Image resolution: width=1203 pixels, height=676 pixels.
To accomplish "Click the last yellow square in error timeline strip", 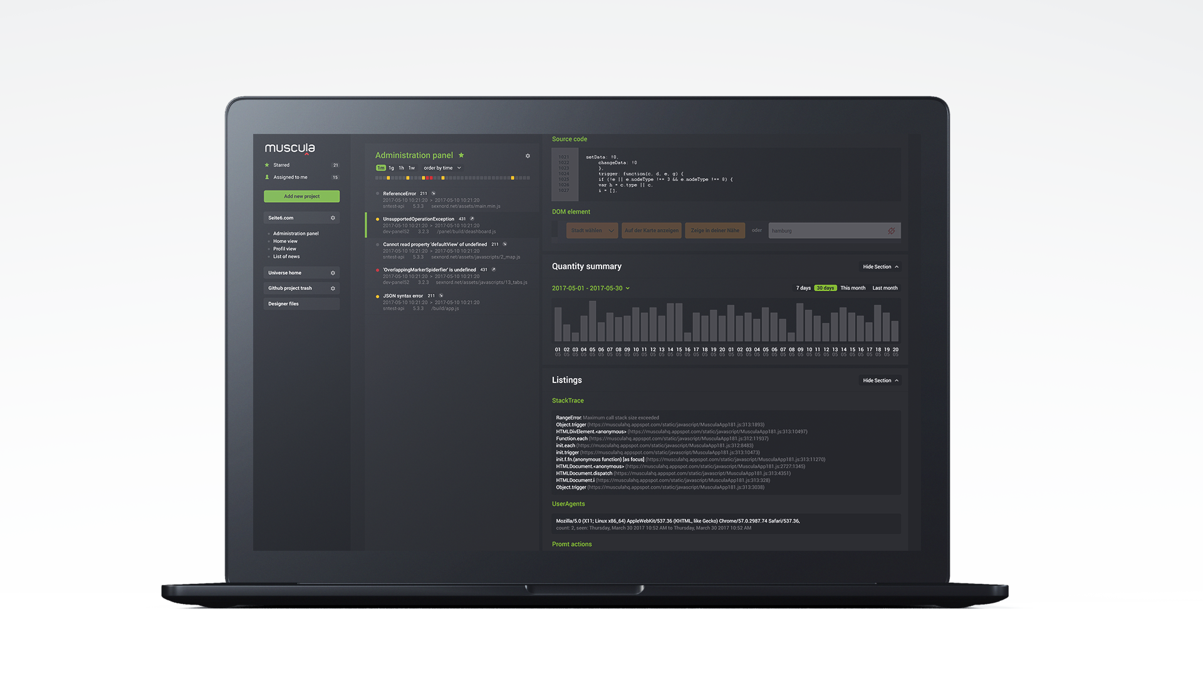I will tap(513, 178).
